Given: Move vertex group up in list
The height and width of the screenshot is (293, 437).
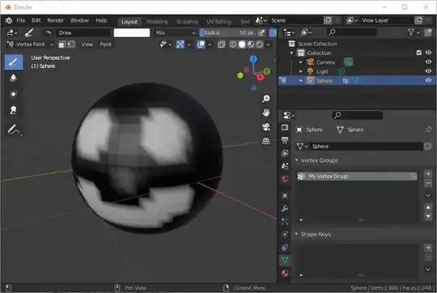Looking at the screenshot, I should [x=428, y=207].
